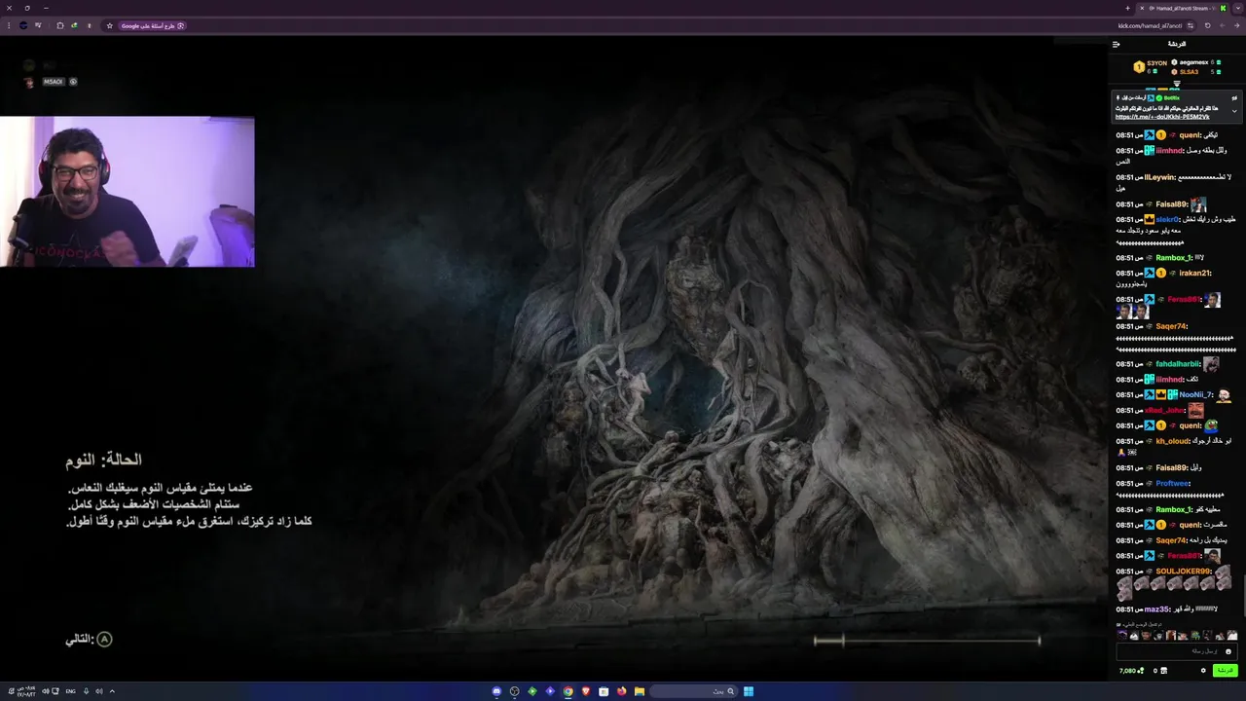View the 7,080 channel points balance
The image size is (1246, 701).
click(1131, 671)
